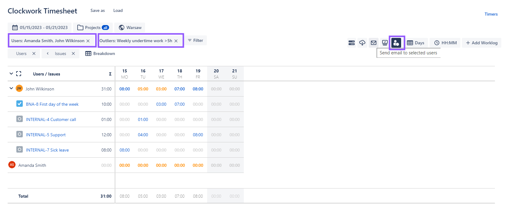Click the Load menu item
The height and width of the screenshot is (212, 505).
(x=118, y=10)
